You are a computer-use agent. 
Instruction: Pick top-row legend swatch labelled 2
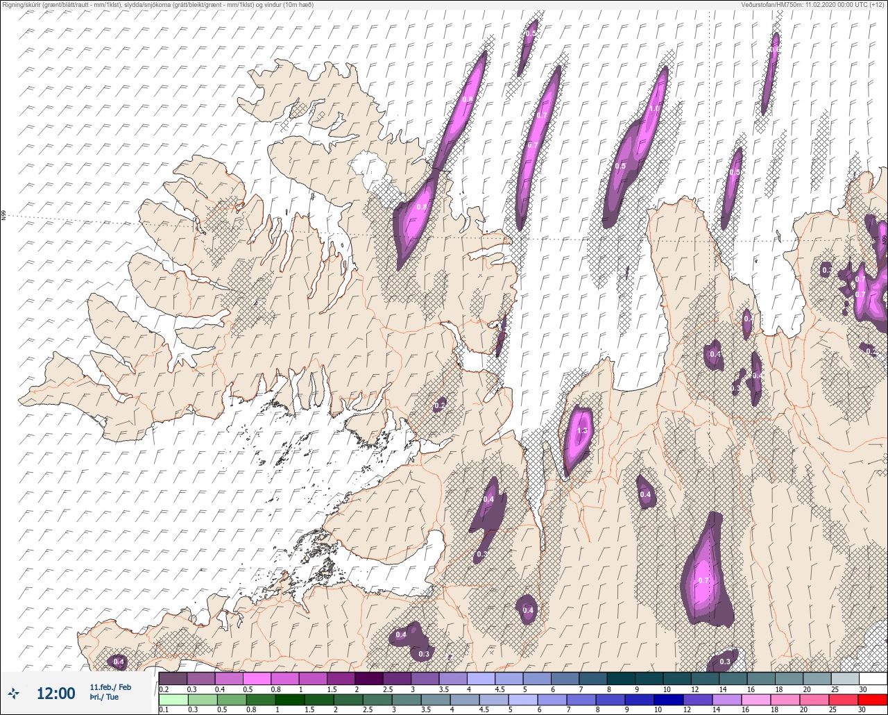369,678
